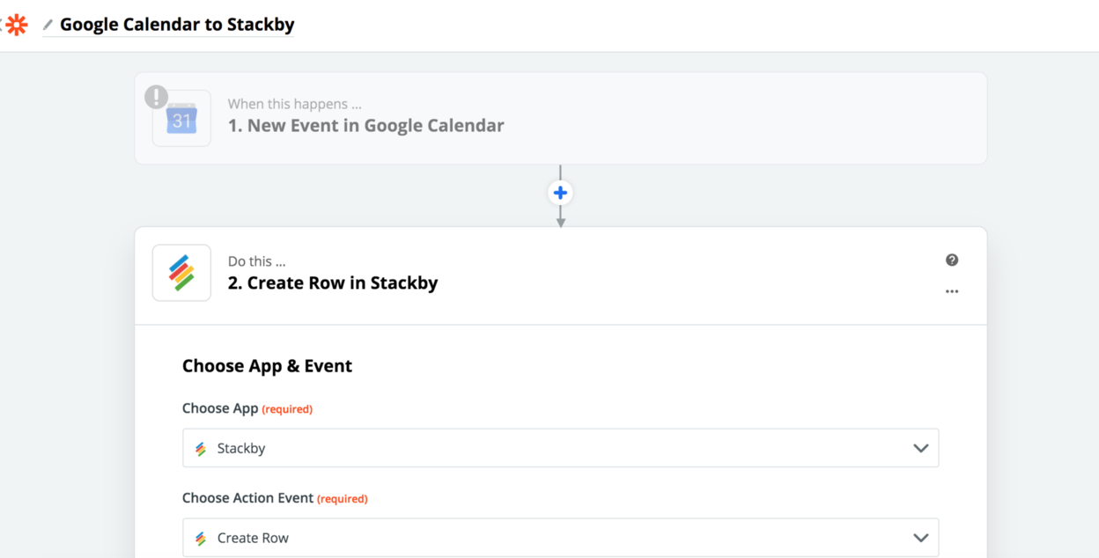Click the Choose App & Event section heading
The width and height of the screenshot is (1099, 558).
pyautogui.click(x=267, y=366)
